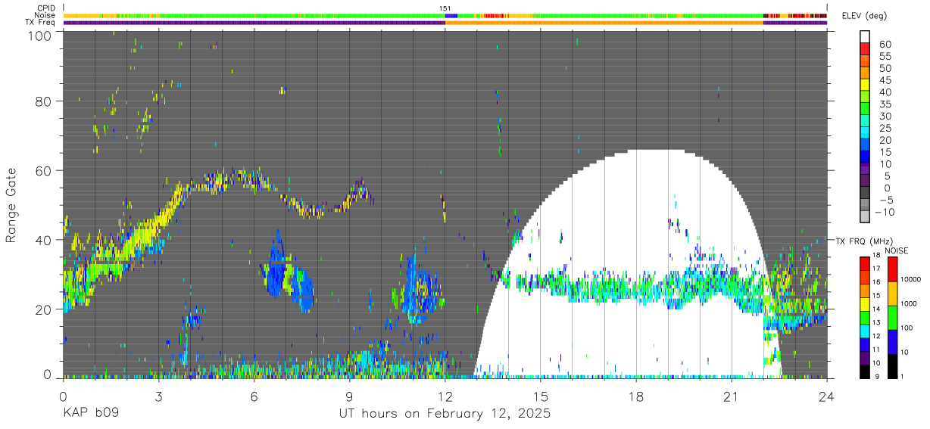Viewport: 930px width, 429px height.
Task: Select the 100 value on NOISE scale
Action: (907, 328)
